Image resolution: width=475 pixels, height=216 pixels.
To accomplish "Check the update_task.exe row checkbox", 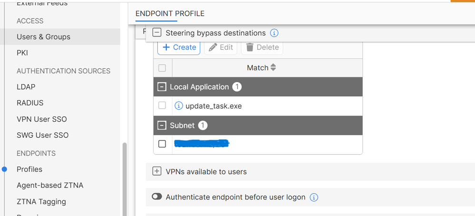I will [x=162, y=105].
